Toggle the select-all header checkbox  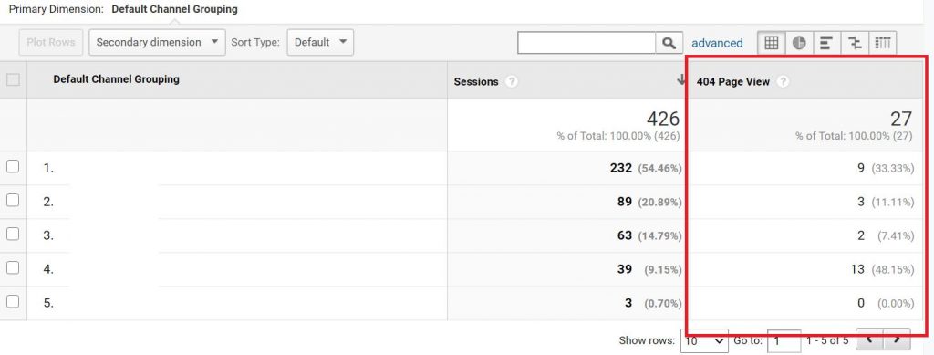point(13,79)
